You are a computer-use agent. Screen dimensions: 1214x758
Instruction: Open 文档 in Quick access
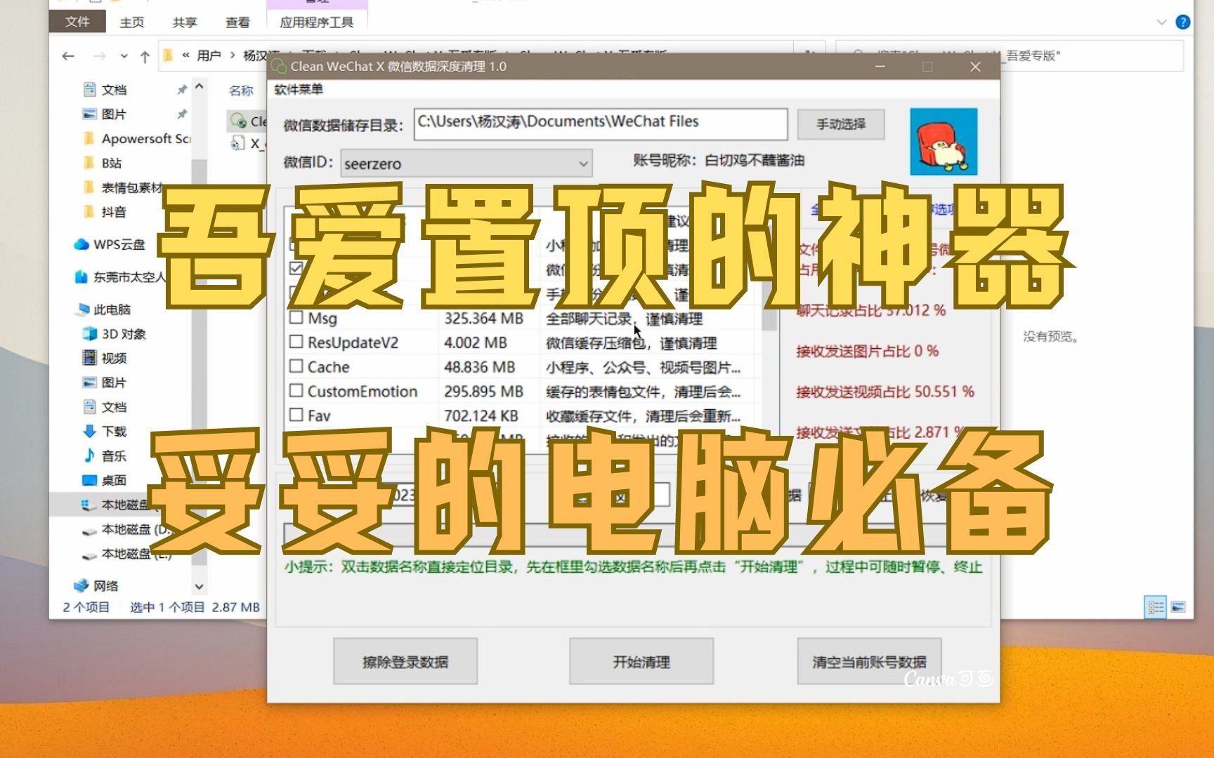tap(114, 90)
